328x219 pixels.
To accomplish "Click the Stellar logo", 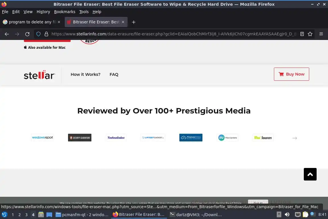I will pos(39,75).
